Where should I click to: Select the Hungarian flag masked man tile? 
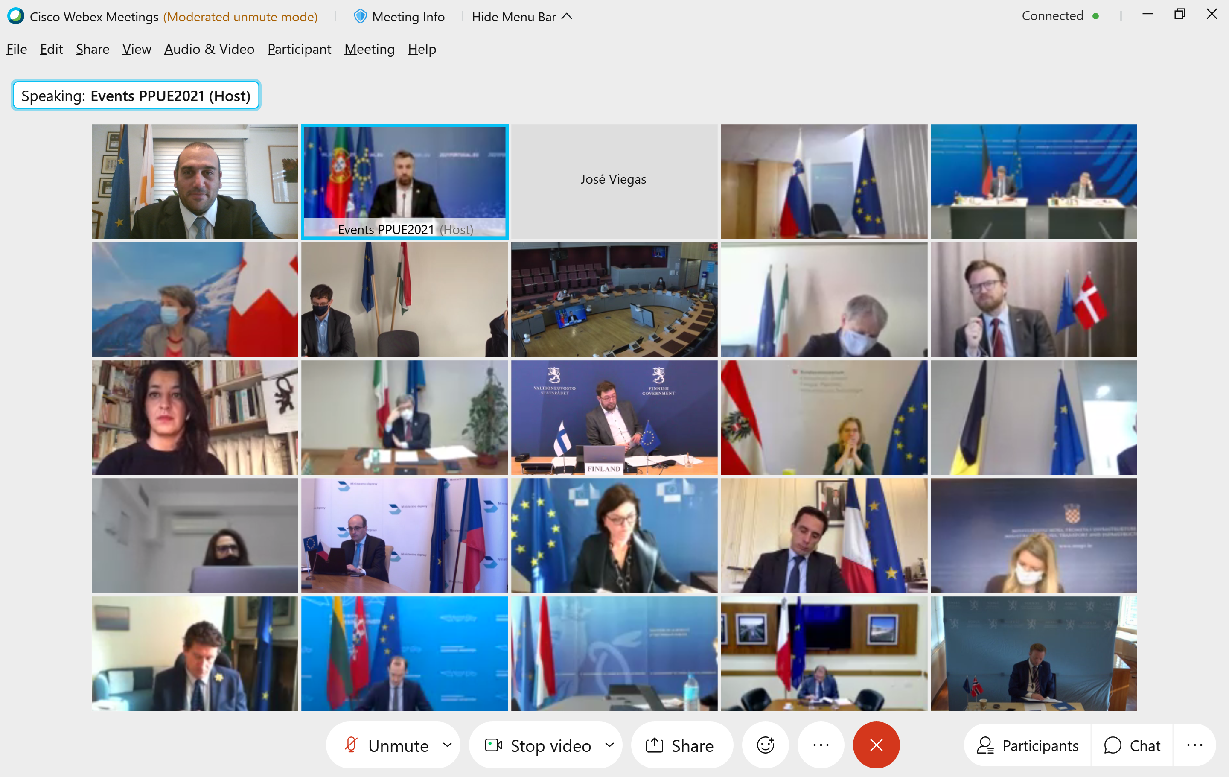(404, 300)
